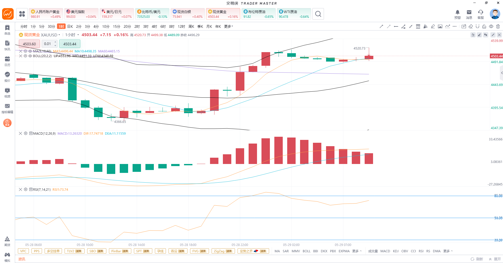The image size is (503, 263).
Task: Open the watchlist (自选) sidebar icon
Action: (x=7, y=30)
